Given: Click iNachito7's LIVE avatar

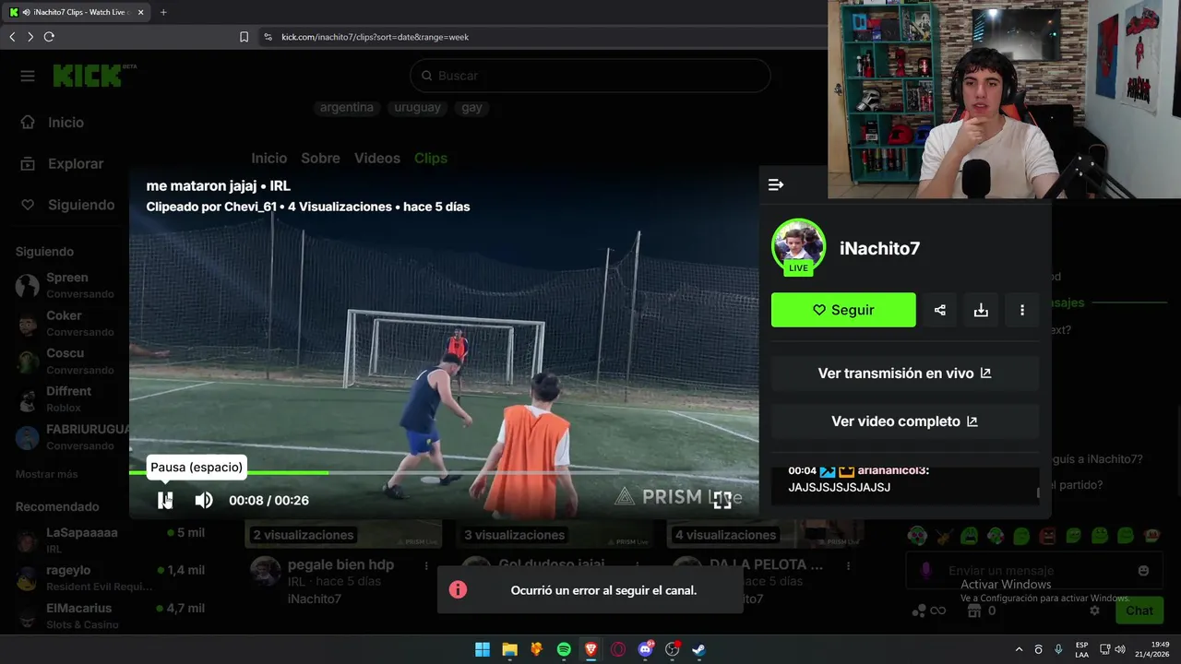Looking at the screenshot, I should (x=798, y=246).
